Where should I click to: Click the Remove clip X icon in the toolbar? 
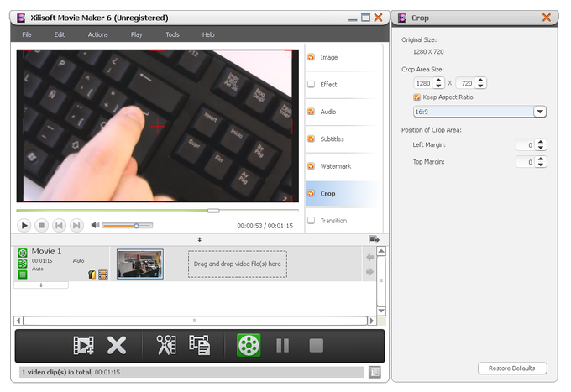pos(117,345)
